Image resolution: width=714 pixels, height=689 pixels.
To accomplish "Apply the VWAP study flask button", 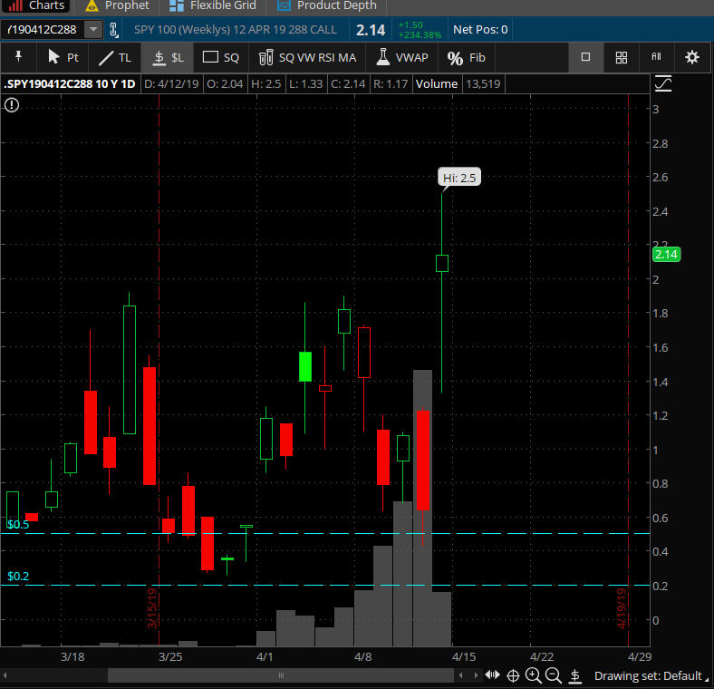I will 402,57.
